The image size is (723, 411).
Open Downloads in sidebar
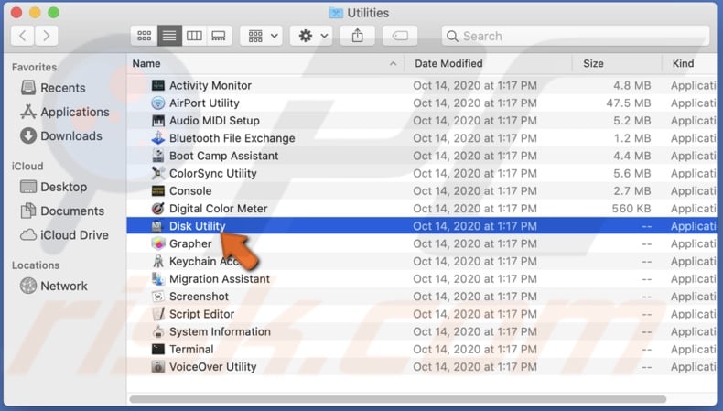point(61,136)
